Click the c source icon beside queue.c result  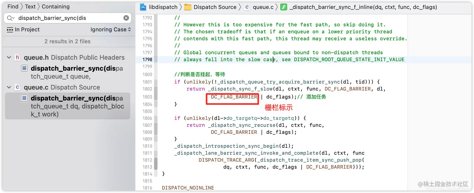point(17,87)
